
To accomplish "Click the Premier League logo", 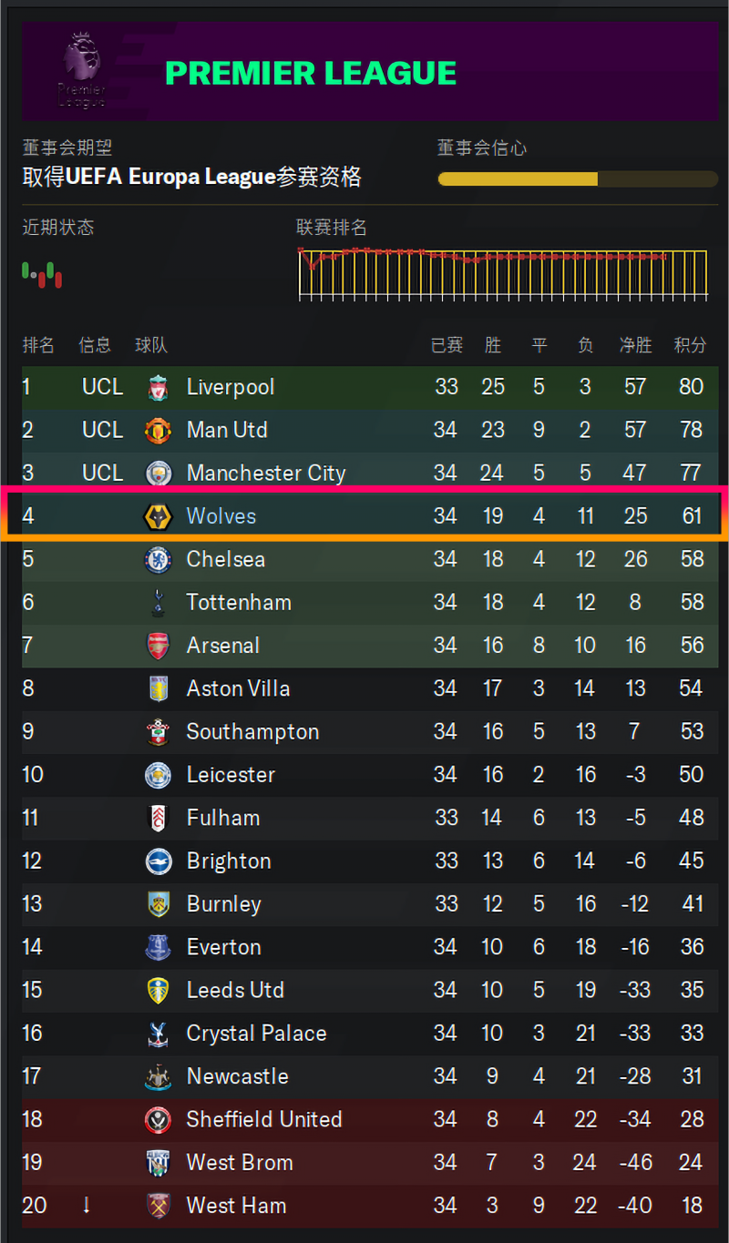I will click(x=81, y=71).
